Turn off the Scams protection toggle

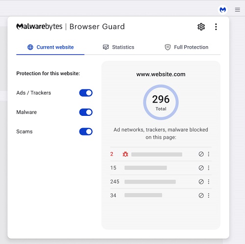[x=86, y=132]
